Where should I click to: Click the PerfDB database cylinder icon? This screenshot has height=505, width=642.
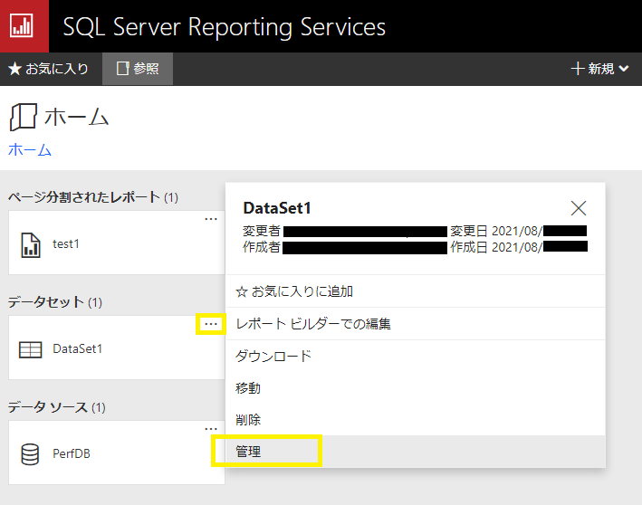click(30, 453)
